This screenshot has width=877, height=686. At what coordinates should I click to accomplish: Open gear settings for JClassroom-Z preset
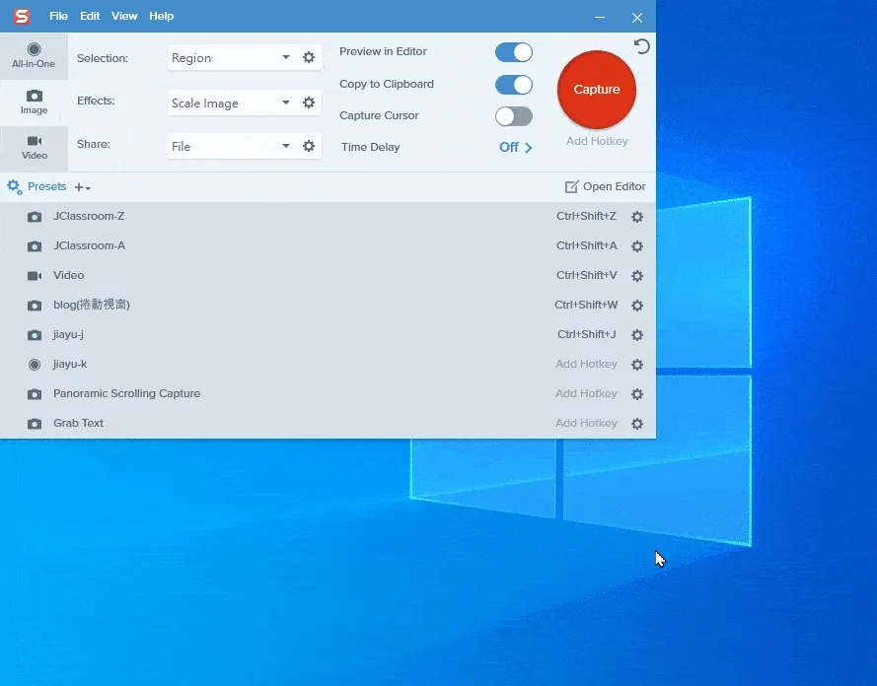pos(637,217)
